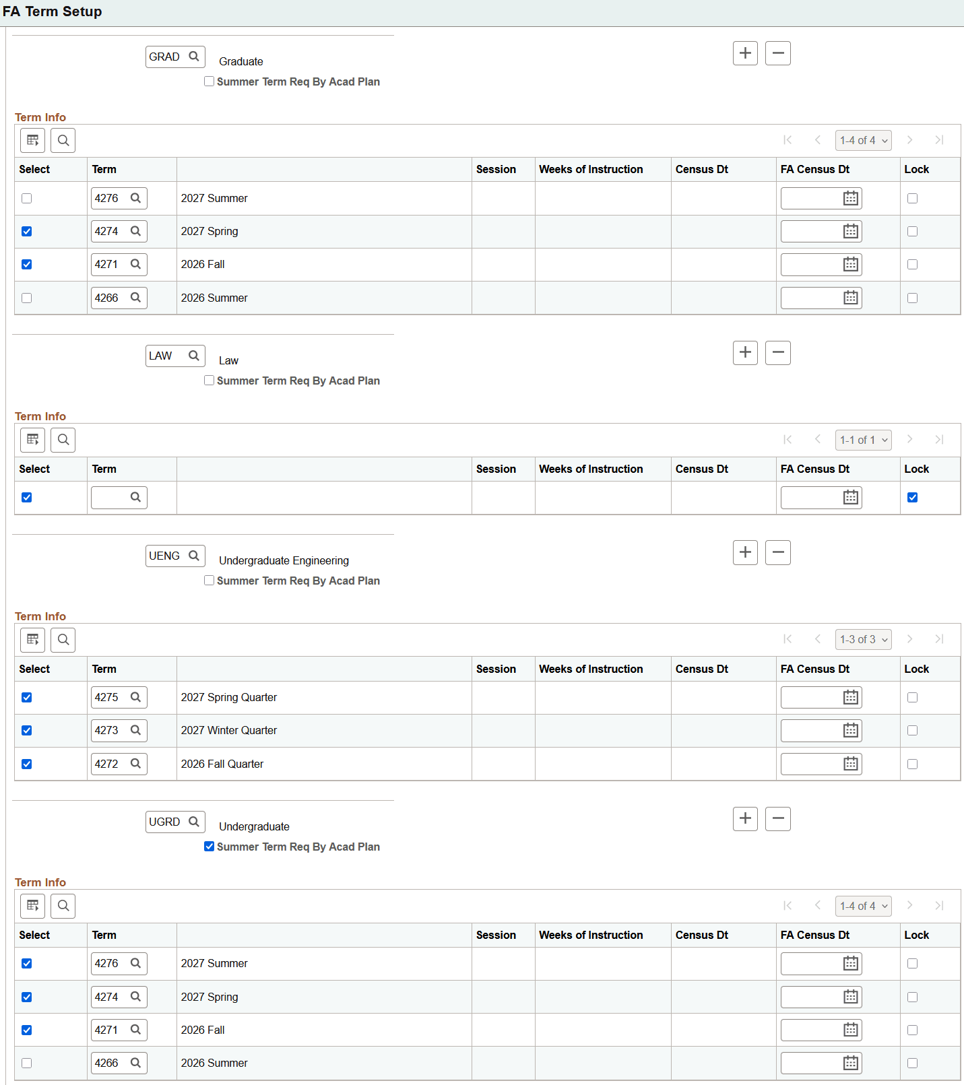Select Undergraduate 2026 Summer term row
Image resolution: width=964 pixels, height=1085 pixels.
pos(26,1063)
